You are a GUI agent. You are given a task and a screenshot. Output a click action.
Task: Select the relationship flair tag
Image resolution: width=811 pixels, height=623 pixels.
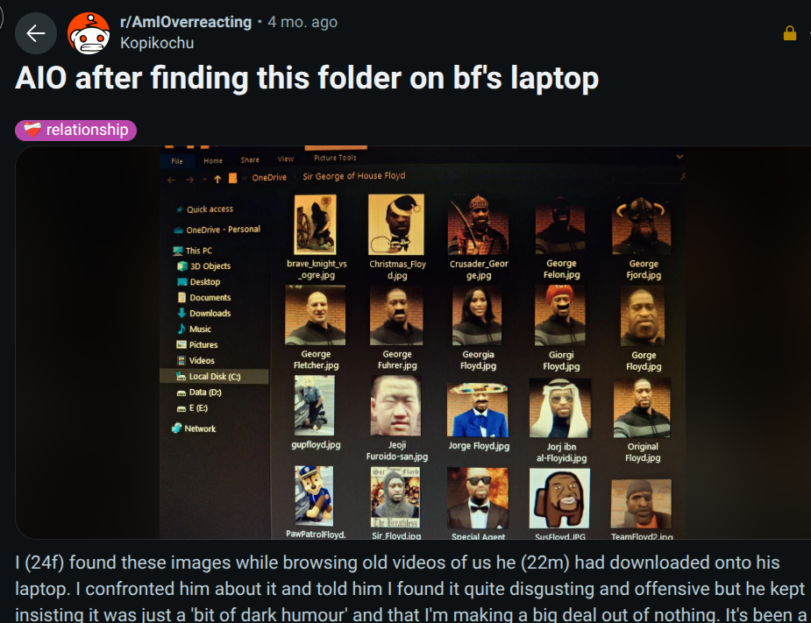click(75, 130)
